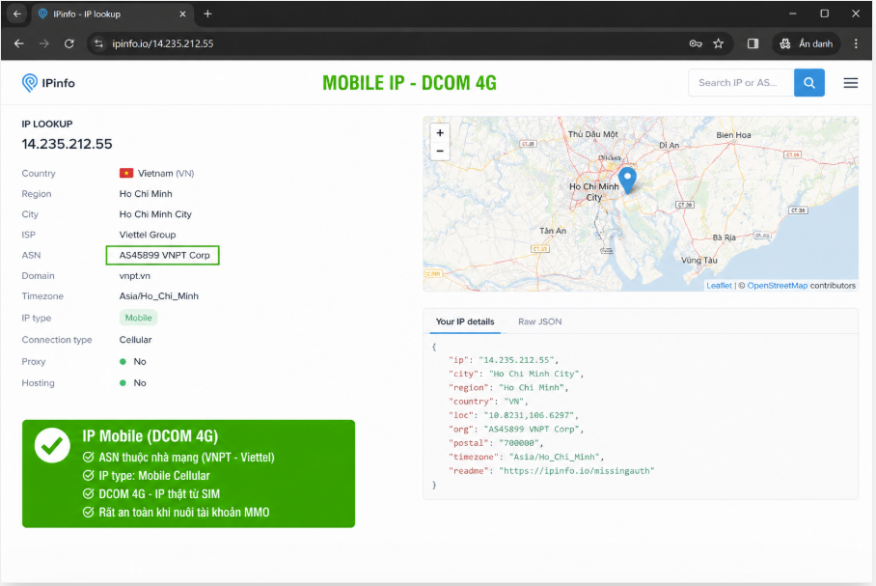Click the Viettel Group ISP value
Image resolution: width=876 pixels, height=586 pixels.
(x=148, y=235)
